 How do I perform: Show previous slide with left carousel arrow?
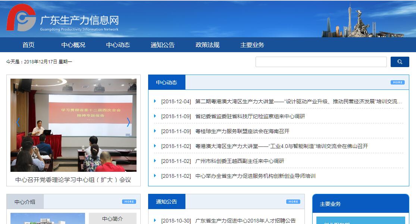point(18,122)
